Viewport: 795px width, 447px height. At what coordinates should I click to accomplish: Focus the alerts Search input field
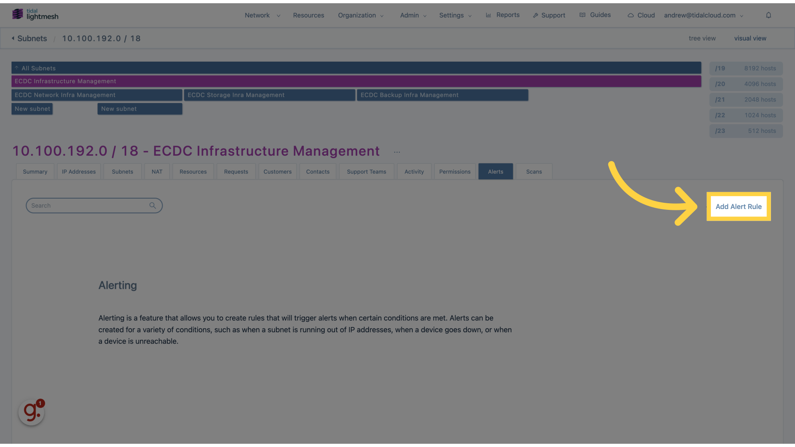point(94,206)
